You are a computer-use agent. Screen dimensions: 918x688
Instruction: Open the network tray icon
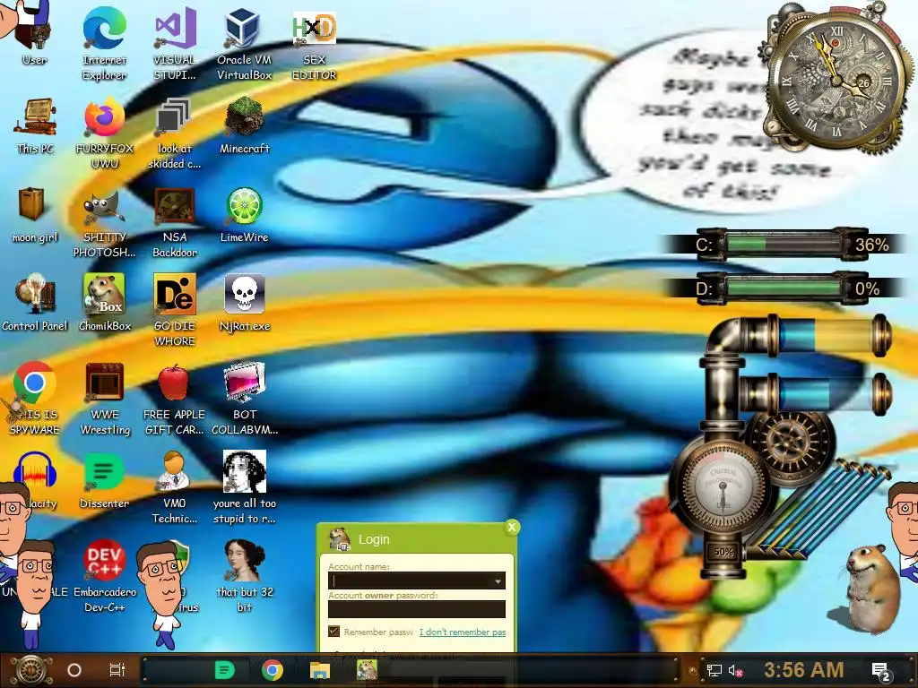pos(714,670)
